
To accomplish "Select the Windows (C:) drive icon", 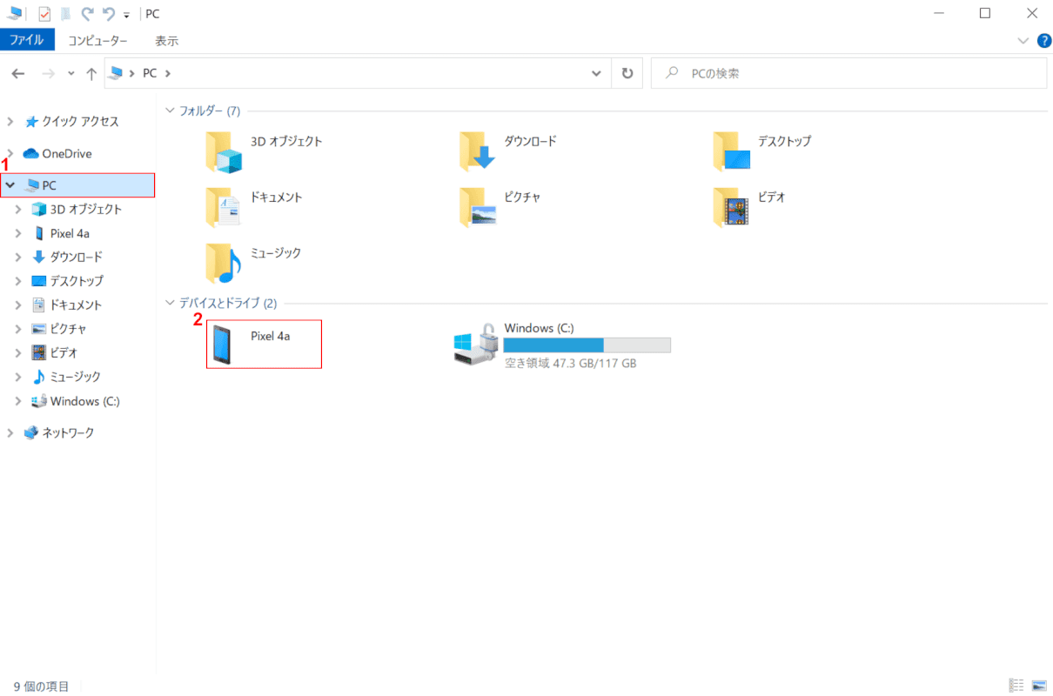I will [x=477, y=345].
